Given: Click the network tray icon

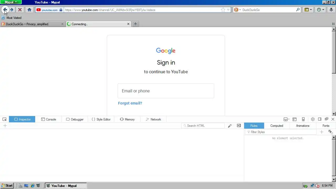Looking at the screenshot, I should coord(312,186).
